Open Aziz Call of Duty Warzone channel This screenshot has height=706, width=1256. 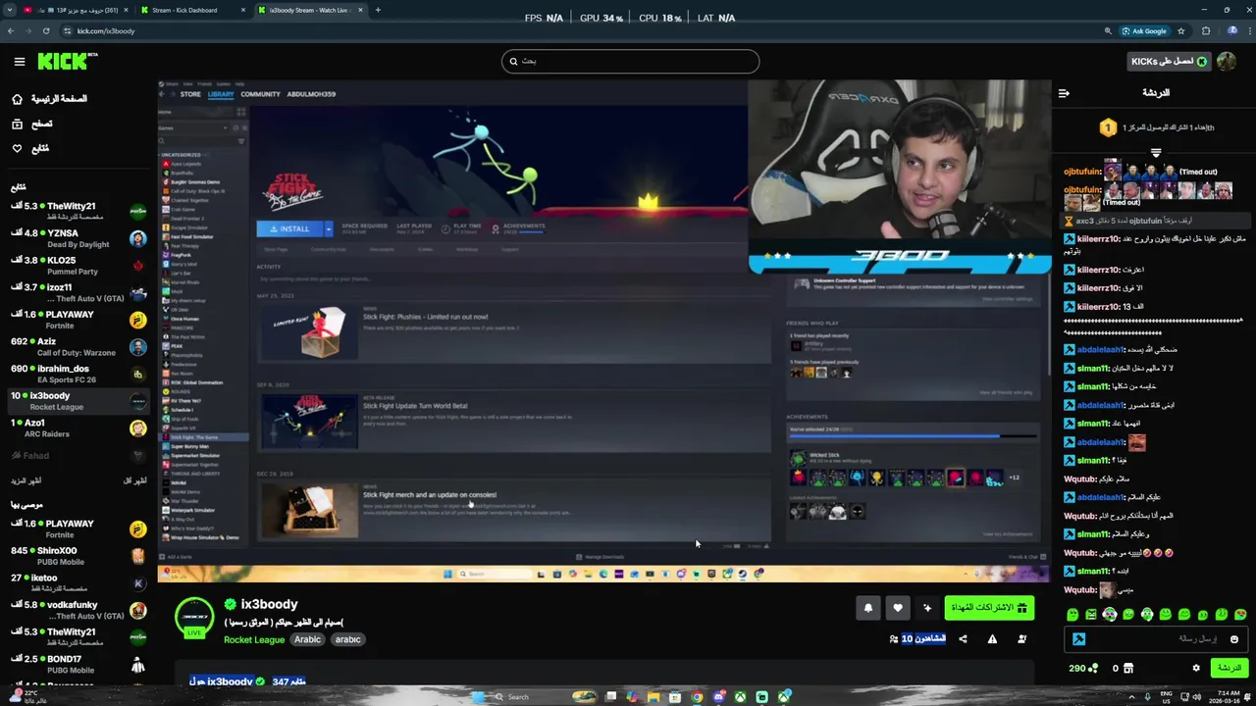click(x=77, y=346)
